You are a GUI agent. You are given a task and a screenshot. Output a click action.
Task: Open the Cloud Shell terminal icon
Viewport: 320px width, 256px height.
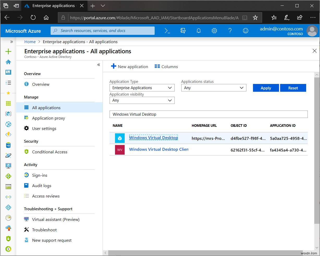point(167,30)
